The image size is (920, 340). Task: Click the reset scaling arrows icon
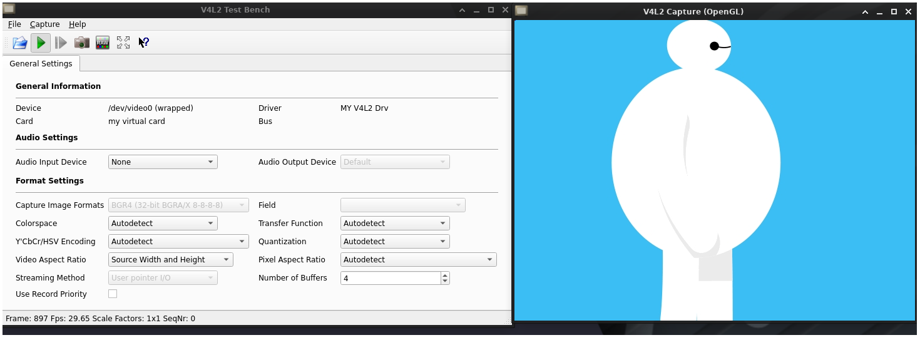click(x=123, y=43)
